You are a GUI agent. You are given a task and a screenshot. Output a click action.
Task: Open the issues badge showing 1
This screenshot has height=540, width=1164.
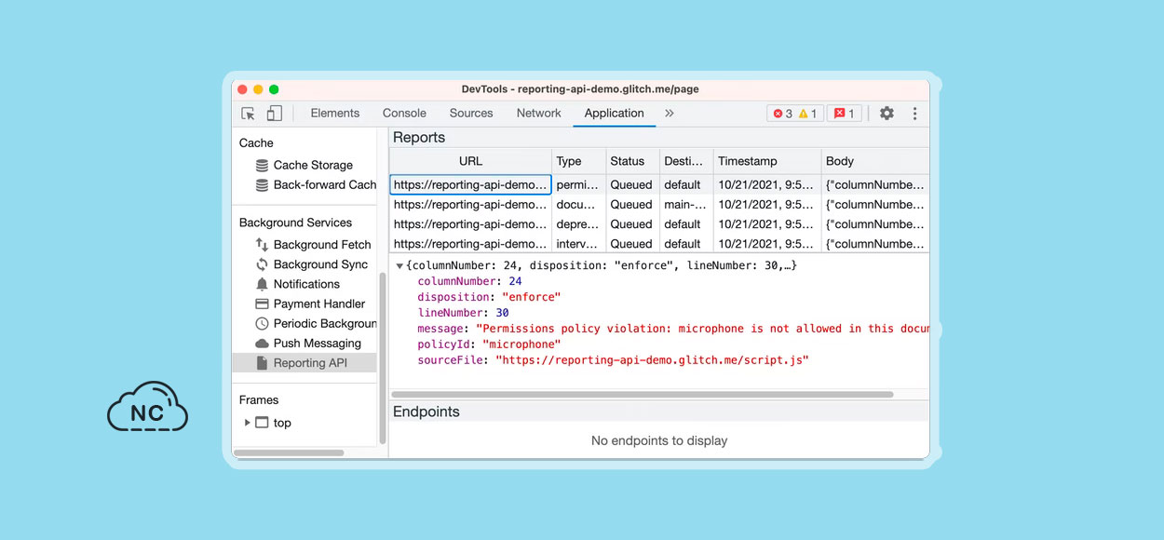click(844, 114)
